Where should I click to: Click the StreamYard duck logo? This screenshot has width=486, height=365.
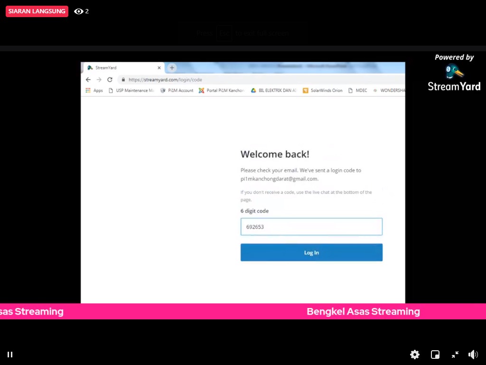coord(454,72)
